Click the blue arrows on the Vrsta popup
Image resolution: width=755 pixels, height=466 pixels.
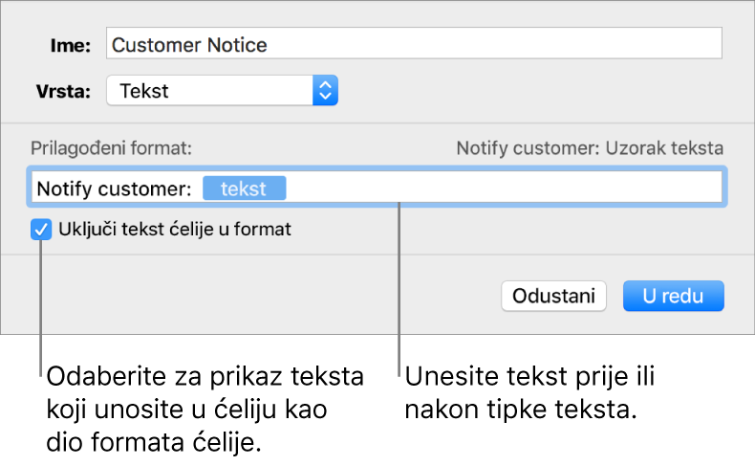click(325, 91)
